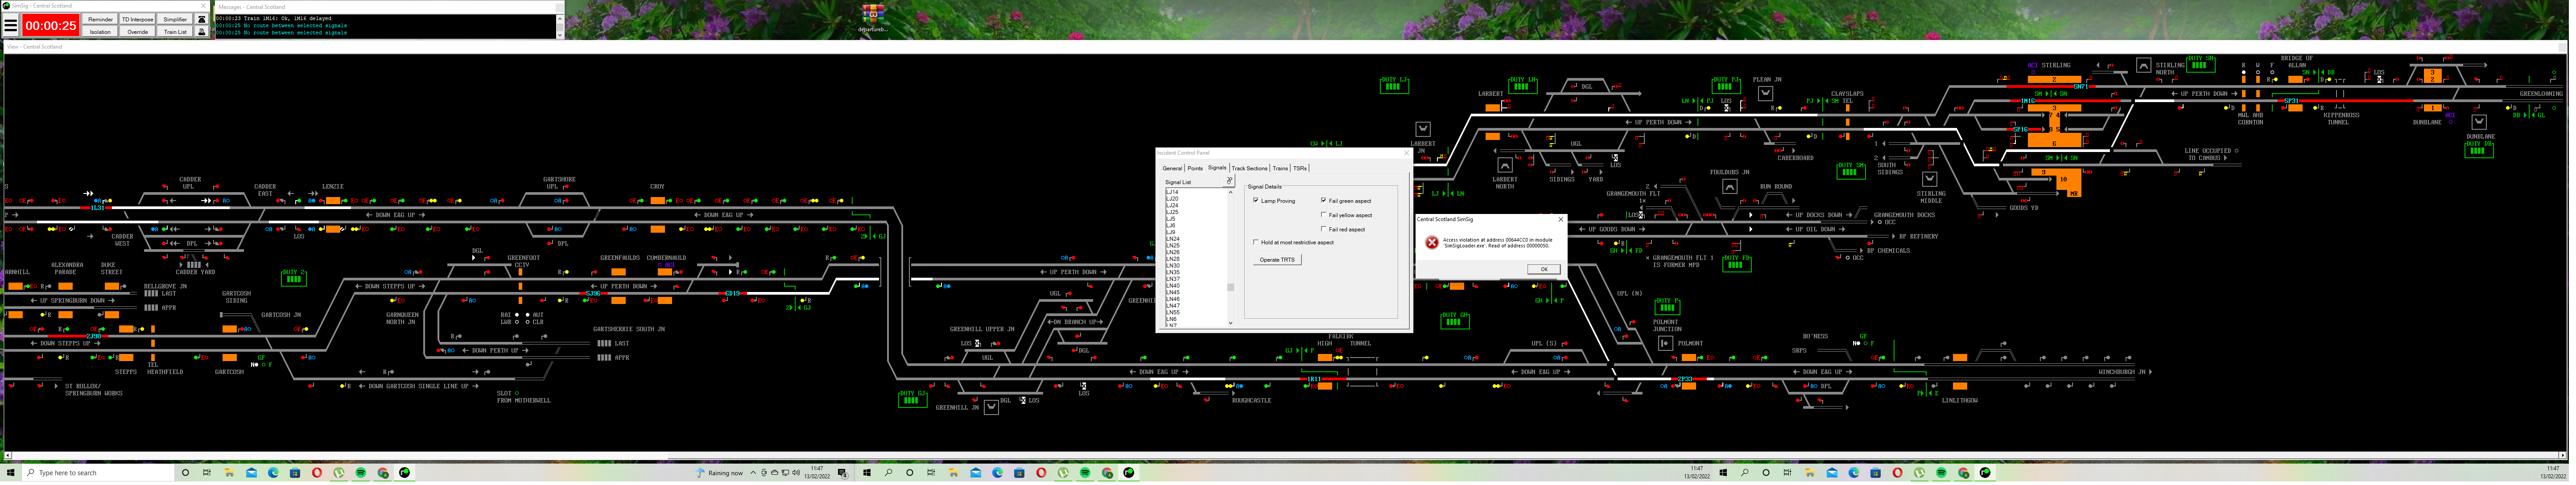Open the Train List

tap(175, 32)
